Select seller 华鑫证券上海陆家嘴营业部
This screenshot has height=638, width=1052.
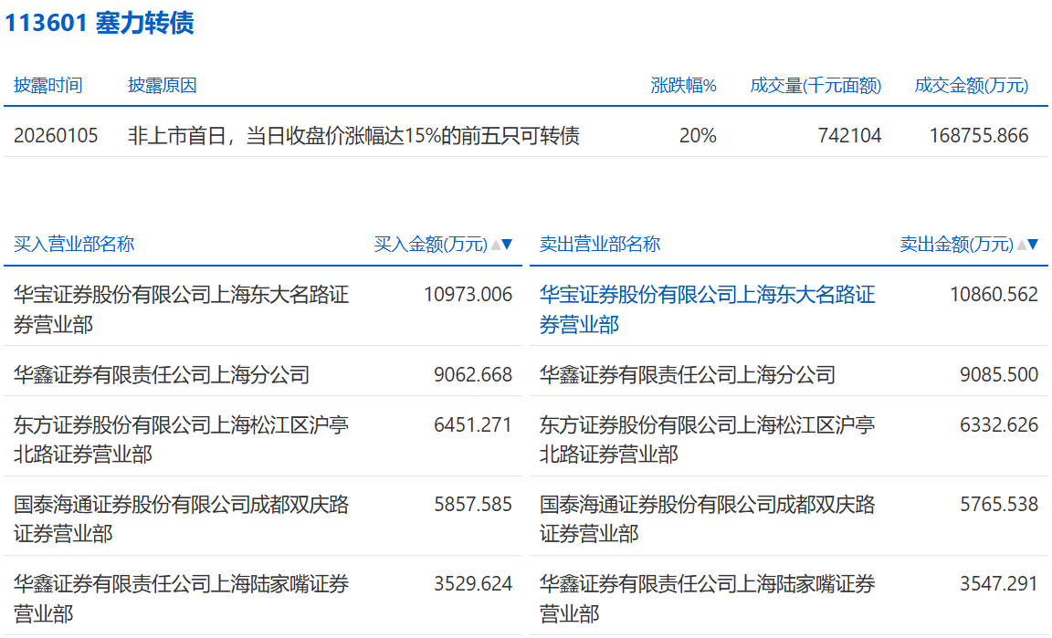pos(707,599)
